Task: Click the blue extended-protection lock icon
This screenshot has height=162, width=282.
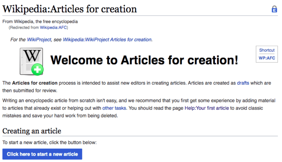Action: click(274, 9)
